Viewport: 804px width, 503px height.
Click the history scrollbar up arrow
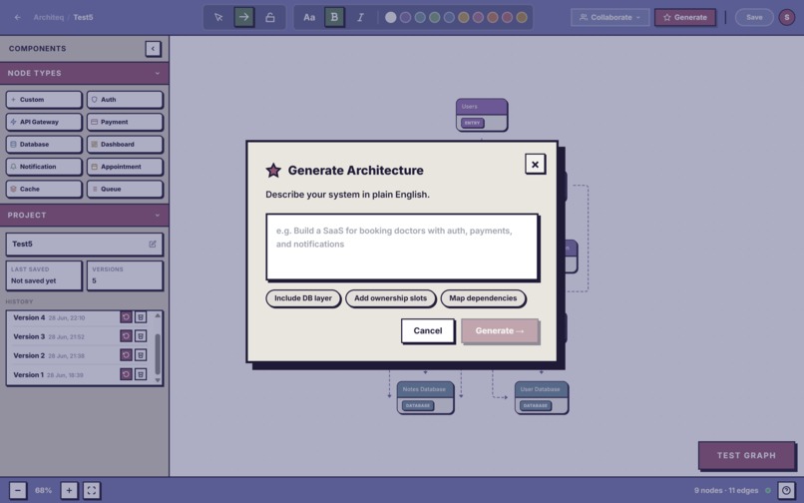[x=158, y=315]
